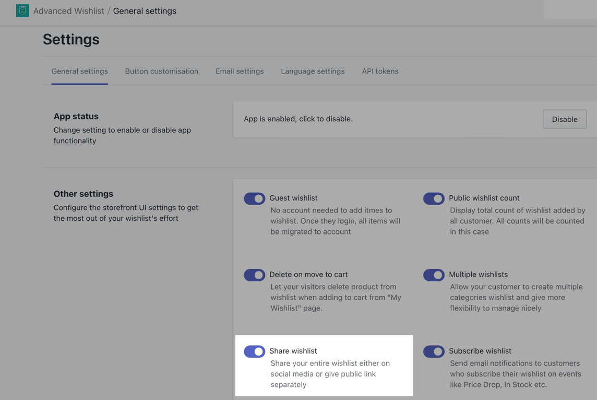
Task: Select the General settings tab
Action: click(x=79, y=71)
